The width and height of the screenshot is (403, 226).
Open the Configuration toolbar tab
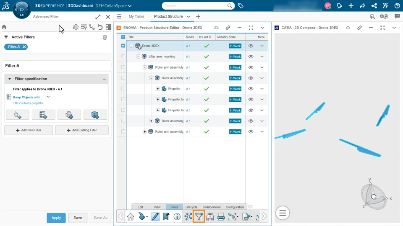point(235,207)
